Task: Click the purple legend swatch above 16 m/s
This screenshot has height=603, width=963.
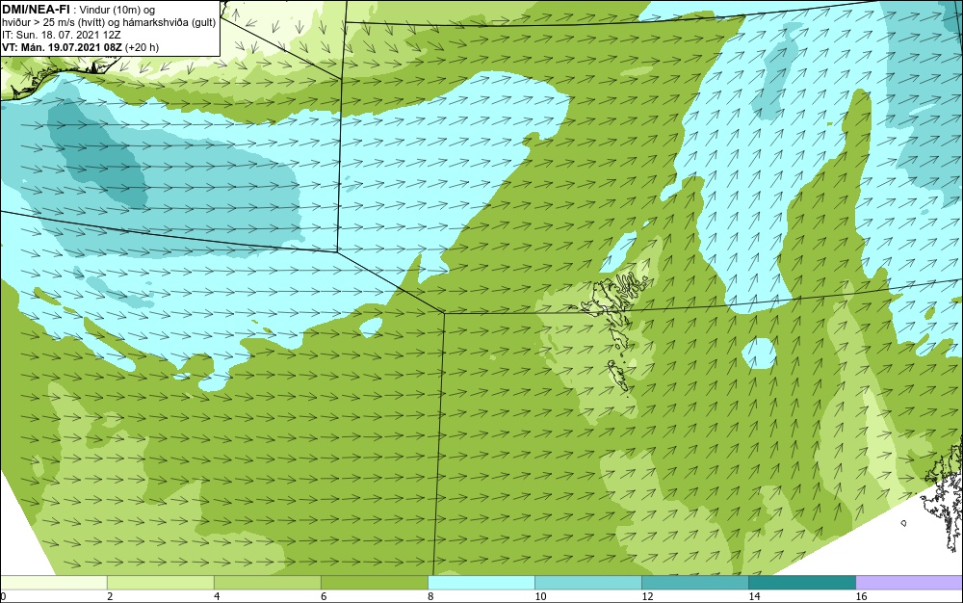Action: [x=909, y=582]
